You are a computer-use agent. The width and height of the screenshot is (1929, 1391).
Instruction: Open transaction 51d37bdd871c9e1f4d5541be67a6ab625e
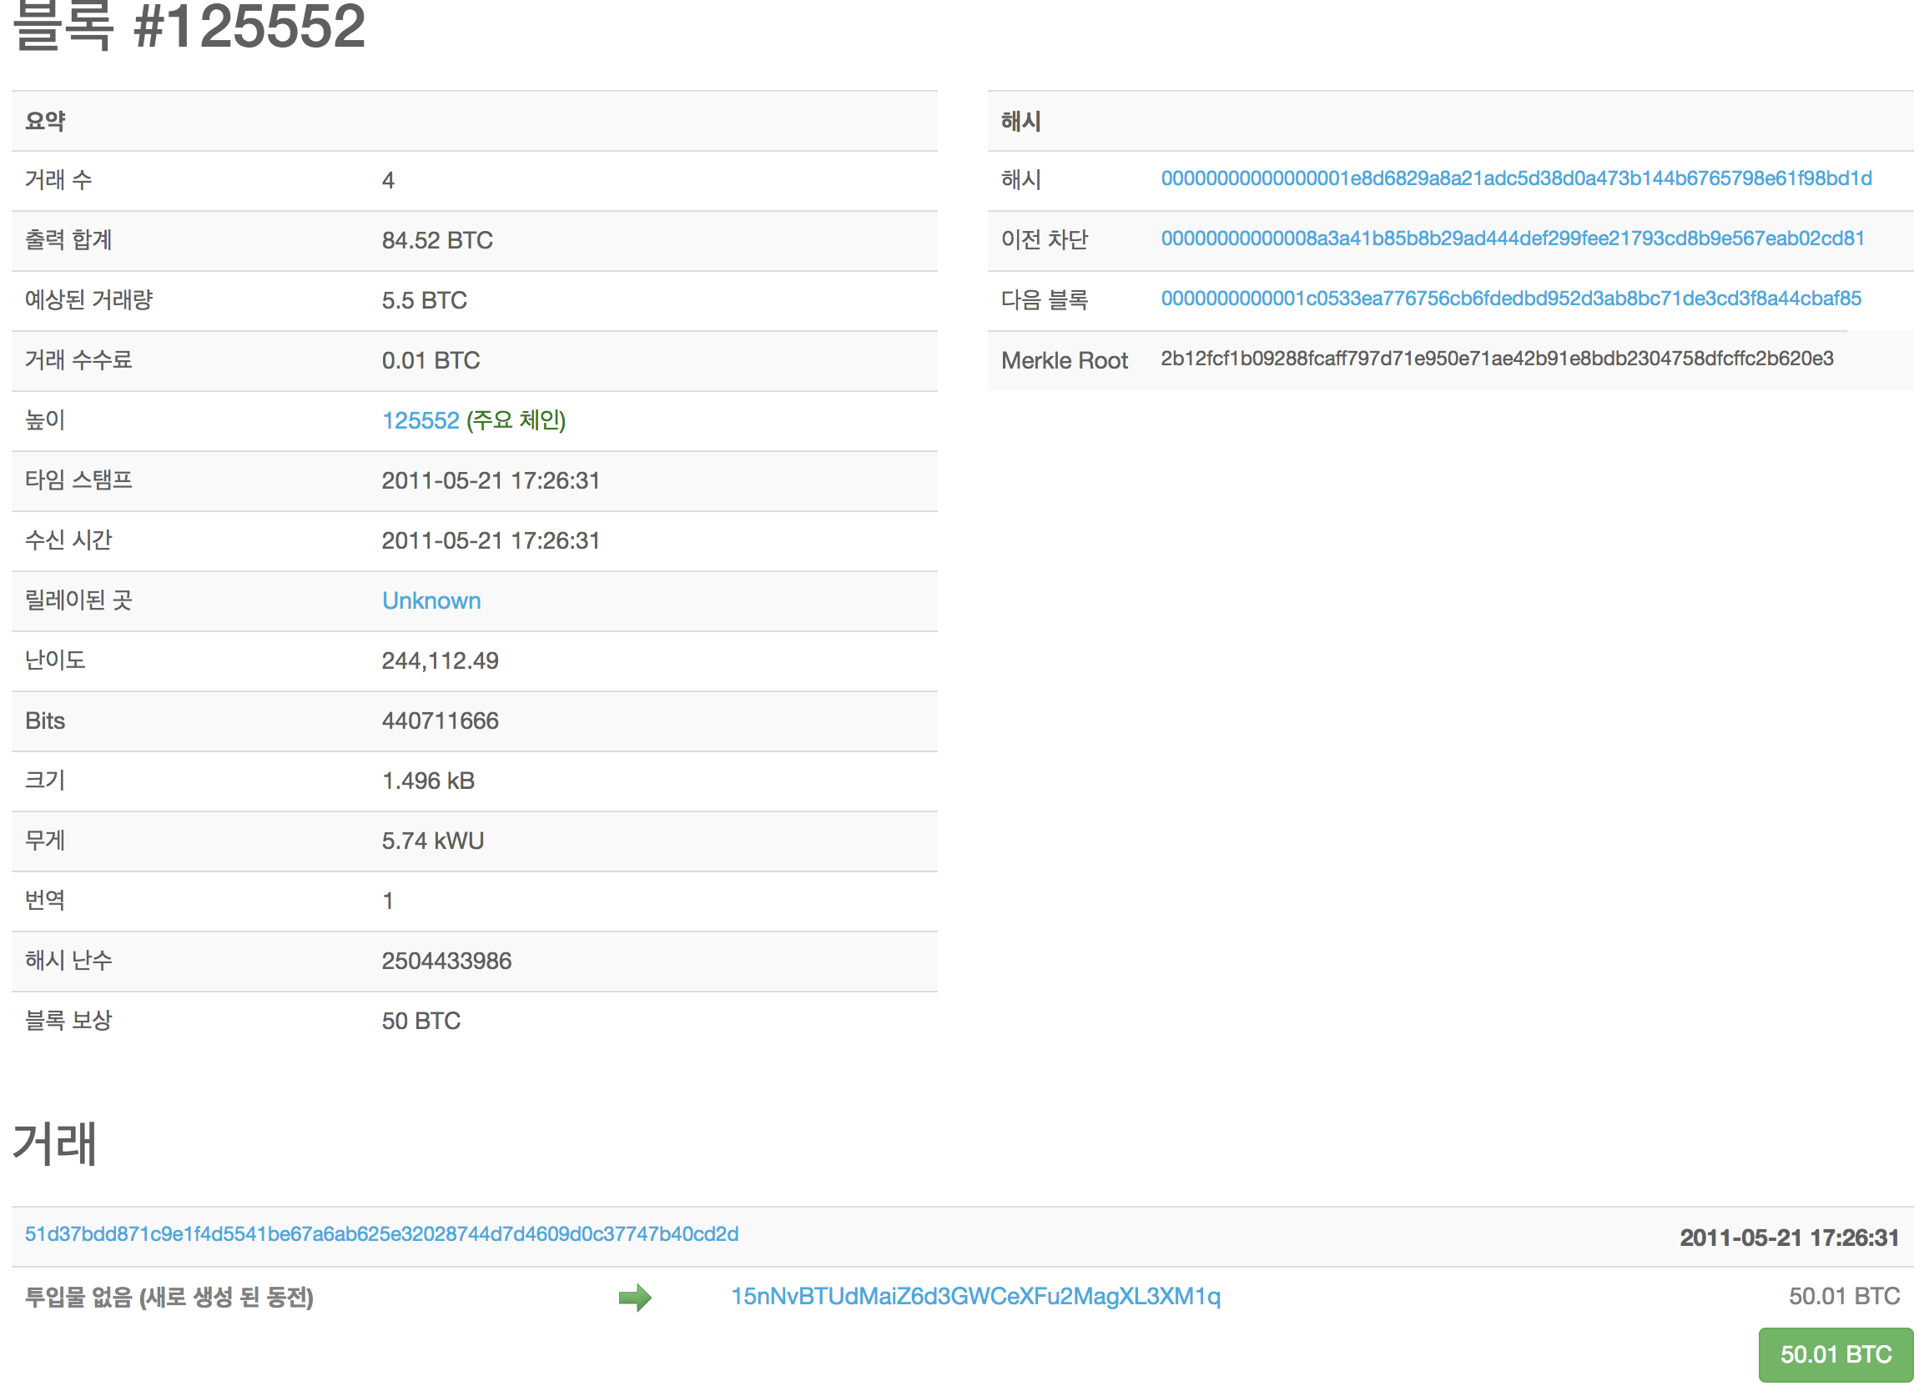click(x=381, y=1234)
